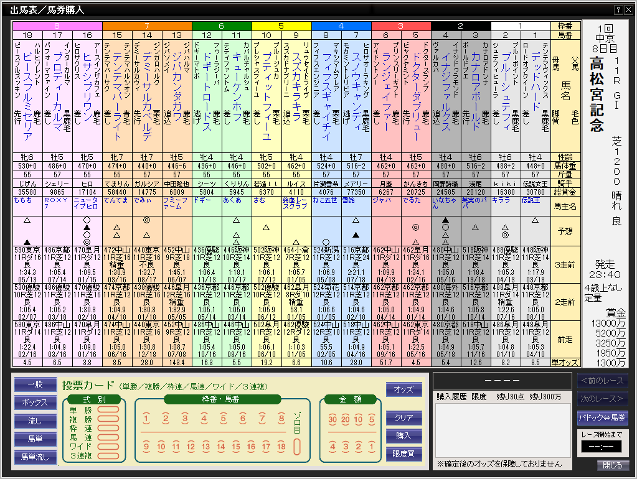
Task: Mark amount 20 in 金額
Action: 346,420
